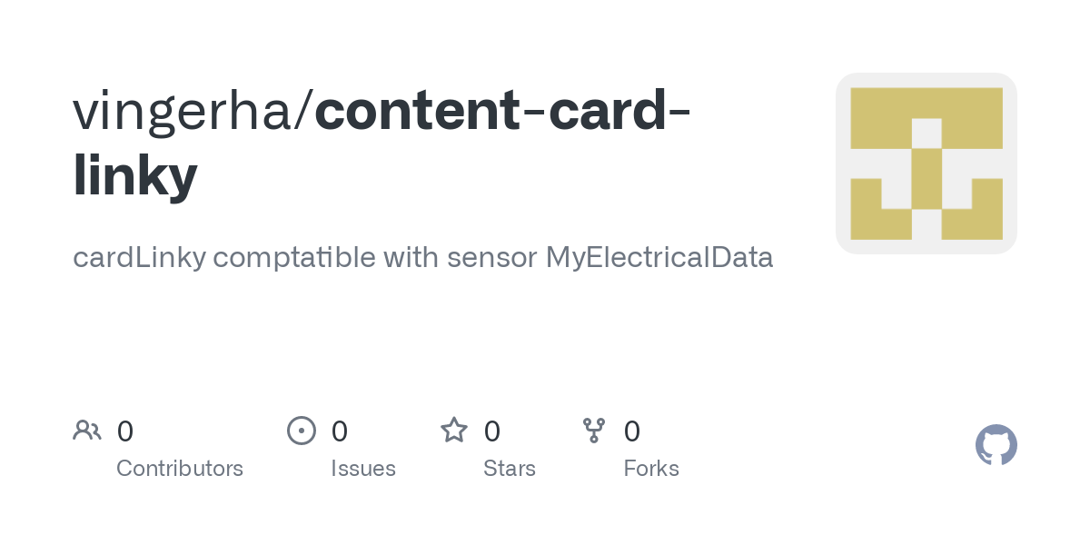This screenshot has width=1090, height=545.
Task: Click the word linky in the title
Action: 134,174
